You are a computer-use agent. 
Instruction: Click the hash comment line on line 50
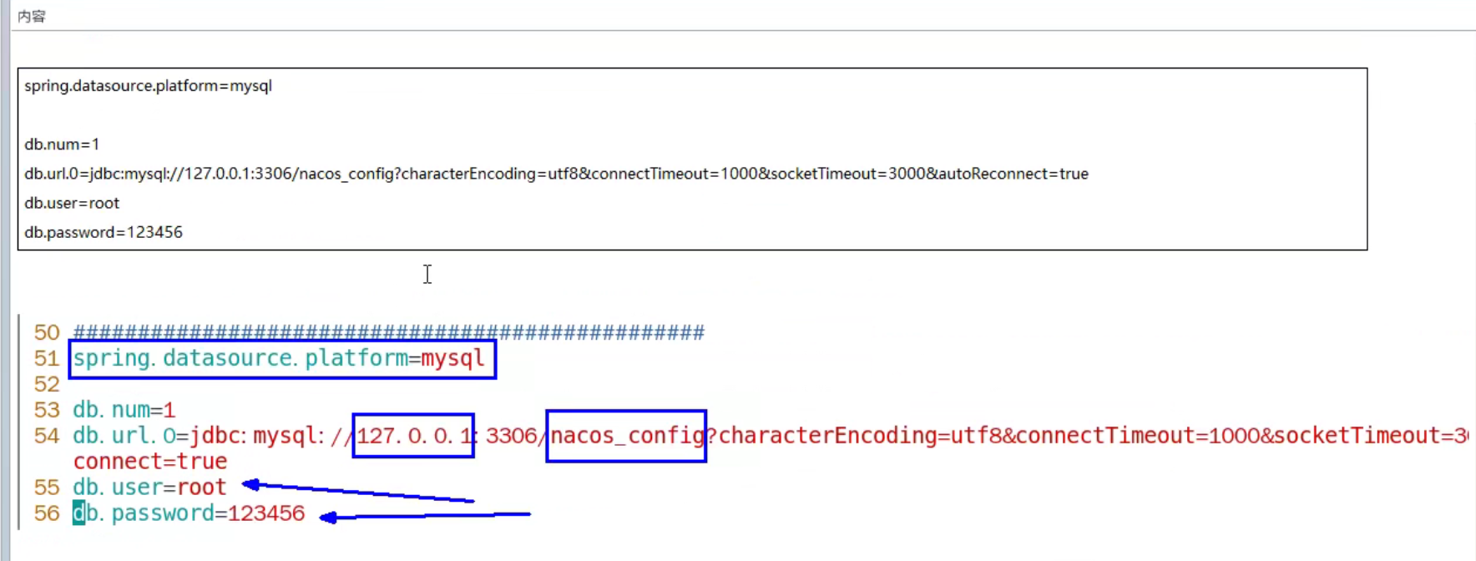[389, 332]
